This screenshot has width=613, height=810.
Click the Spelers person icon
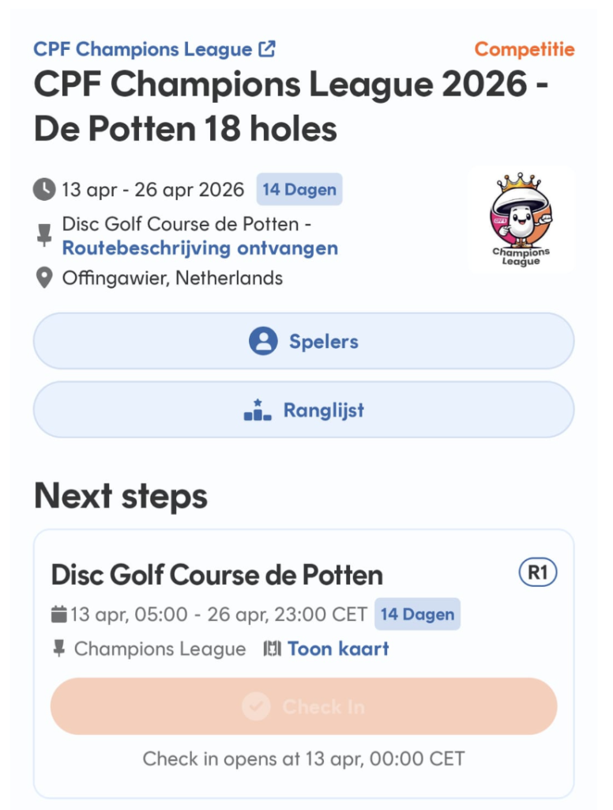pyautogui.click(x=263, y=342)
